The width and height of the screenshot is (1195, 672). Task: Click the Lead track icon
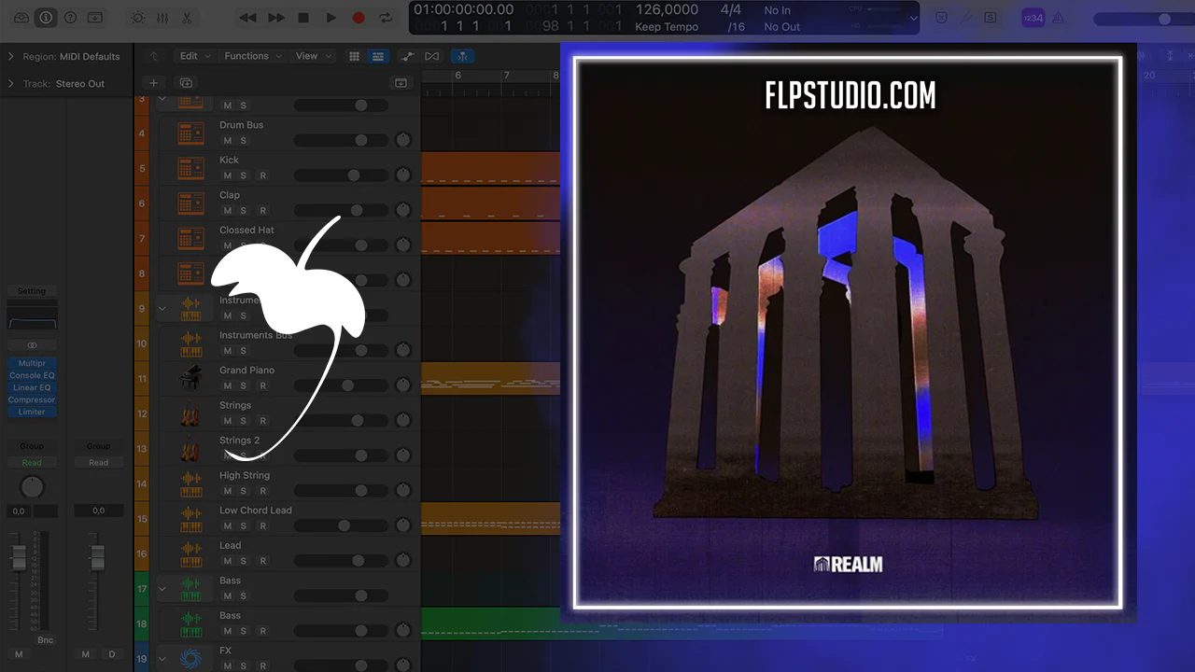click(190, 553)
